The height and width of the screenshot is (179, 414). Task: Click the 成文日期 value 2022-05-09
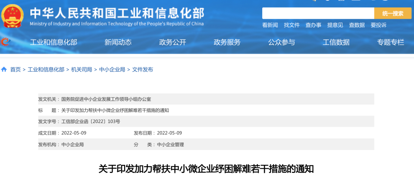tap(74, 133)
